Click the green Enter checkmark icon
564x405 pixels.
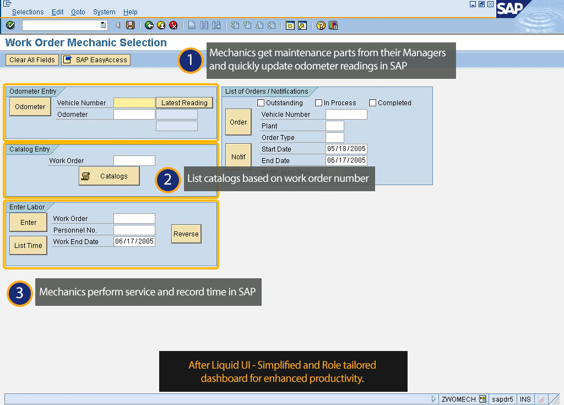click(10, 25)
